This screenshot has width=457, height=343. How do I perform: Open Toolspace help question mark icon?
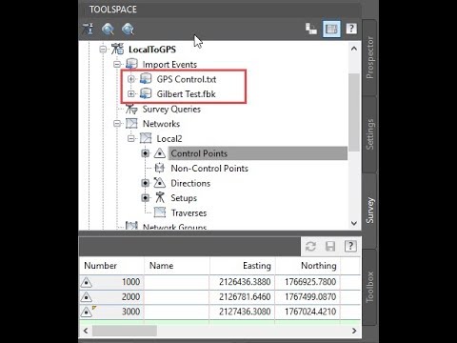(x=351, y=29)
